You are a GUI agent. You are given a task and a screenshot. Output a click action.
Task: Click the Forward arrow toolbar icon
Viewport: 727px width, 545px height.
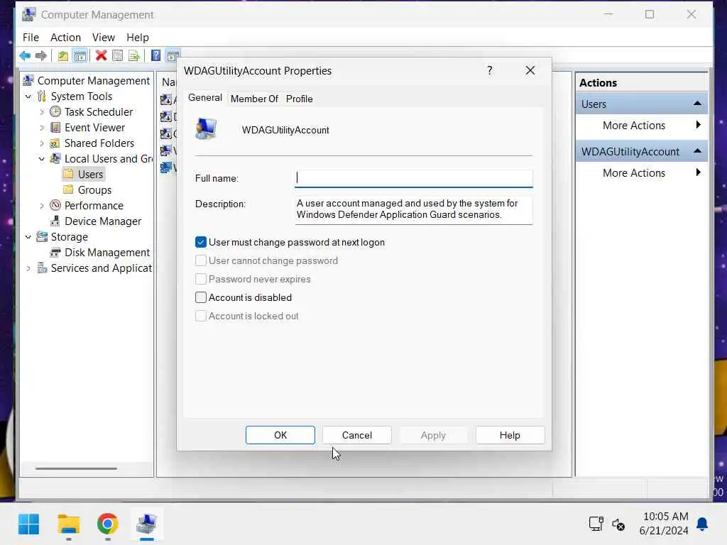pyautogui.click(x=40, y=56)
